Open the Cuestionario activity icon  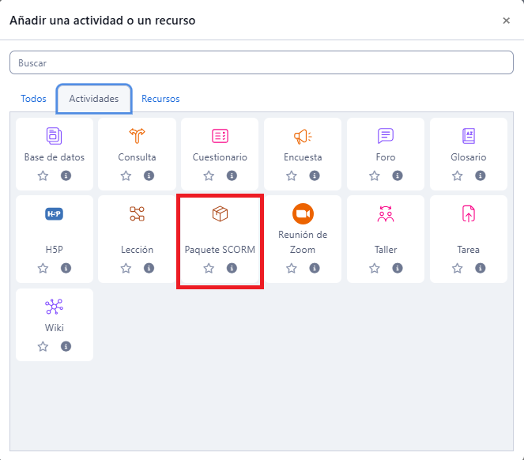[x=220, y=135]
